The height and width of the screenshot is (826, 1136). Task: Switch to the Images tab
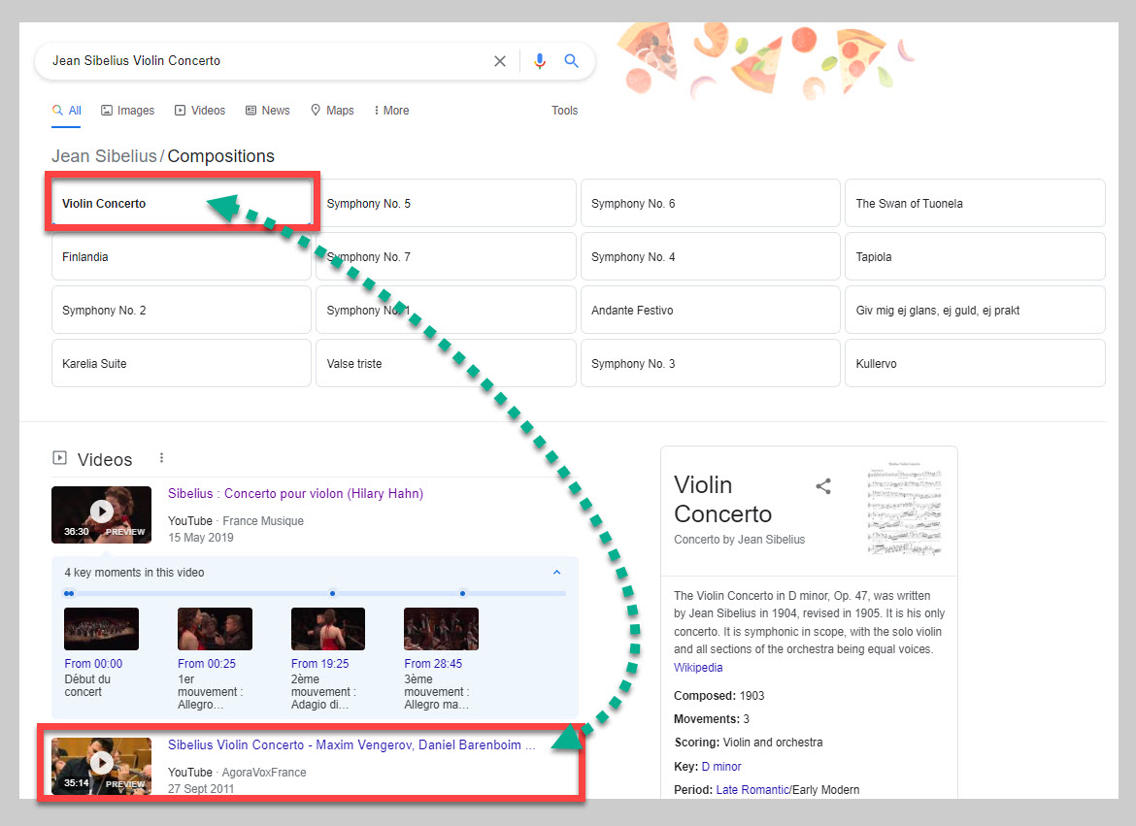tap(128, 111)
